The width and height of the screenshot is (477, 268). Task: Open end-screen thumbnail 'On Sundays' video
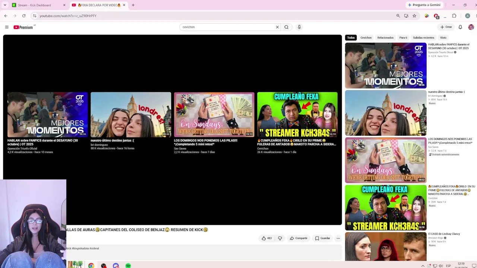click(214, 115)
